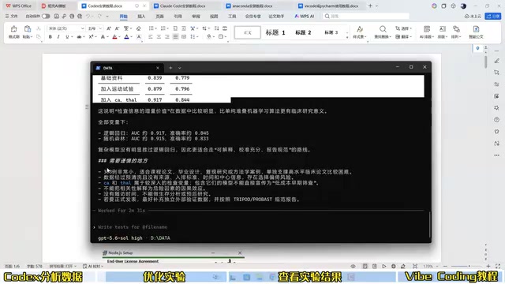
Task: Increase paragraph indent
Action: 184,28
